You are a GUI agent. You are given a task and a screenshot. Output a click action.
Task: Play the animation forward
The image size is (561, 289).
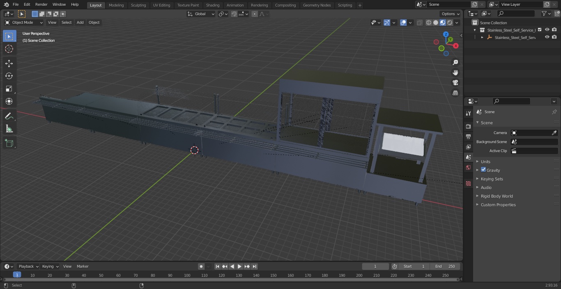(239, 266)
